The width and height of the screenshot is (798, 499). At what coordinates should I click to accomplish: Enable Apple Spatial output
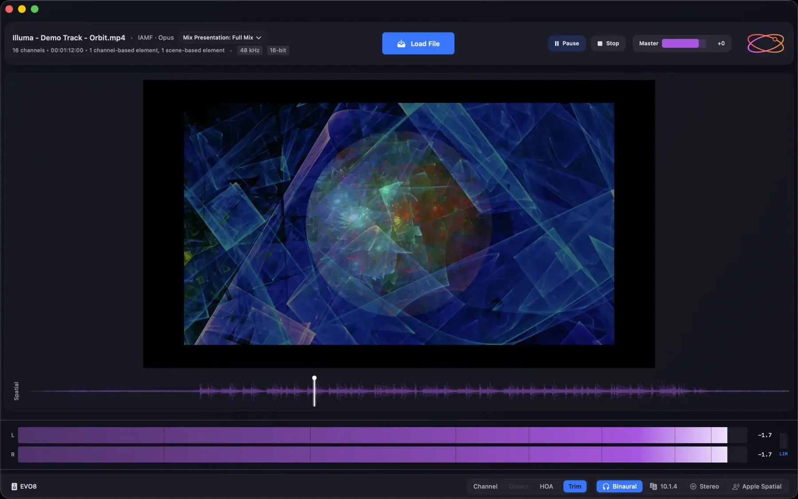(x=757, y=486)
